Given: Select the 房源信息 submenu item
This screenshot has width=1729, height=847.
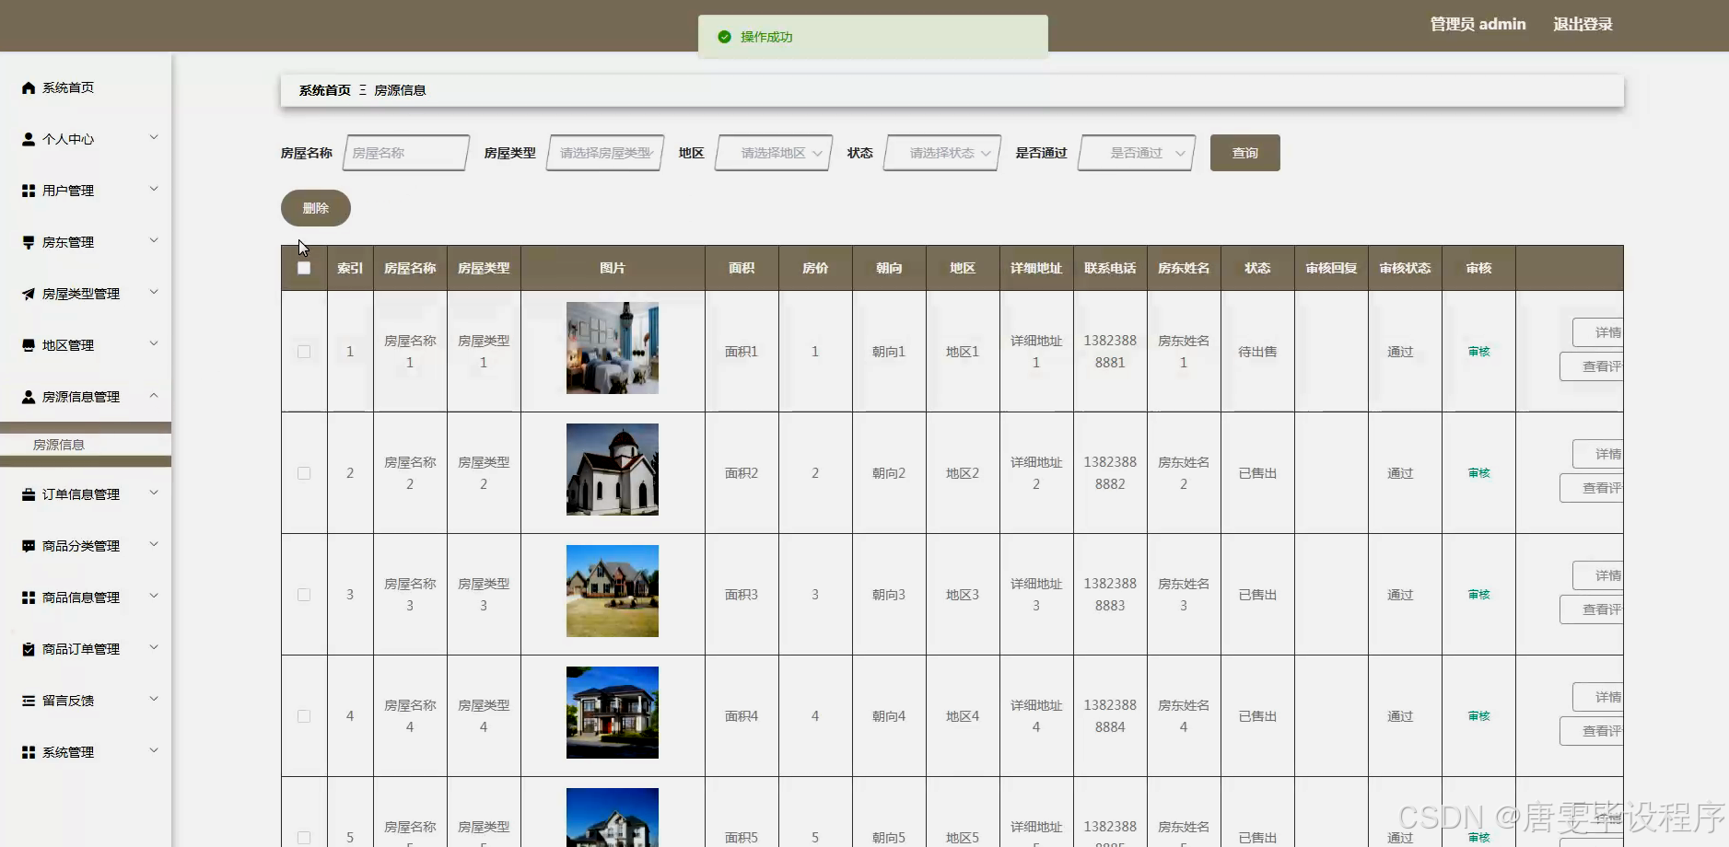Looking at the screenshot, I should (x=86, y=445).
